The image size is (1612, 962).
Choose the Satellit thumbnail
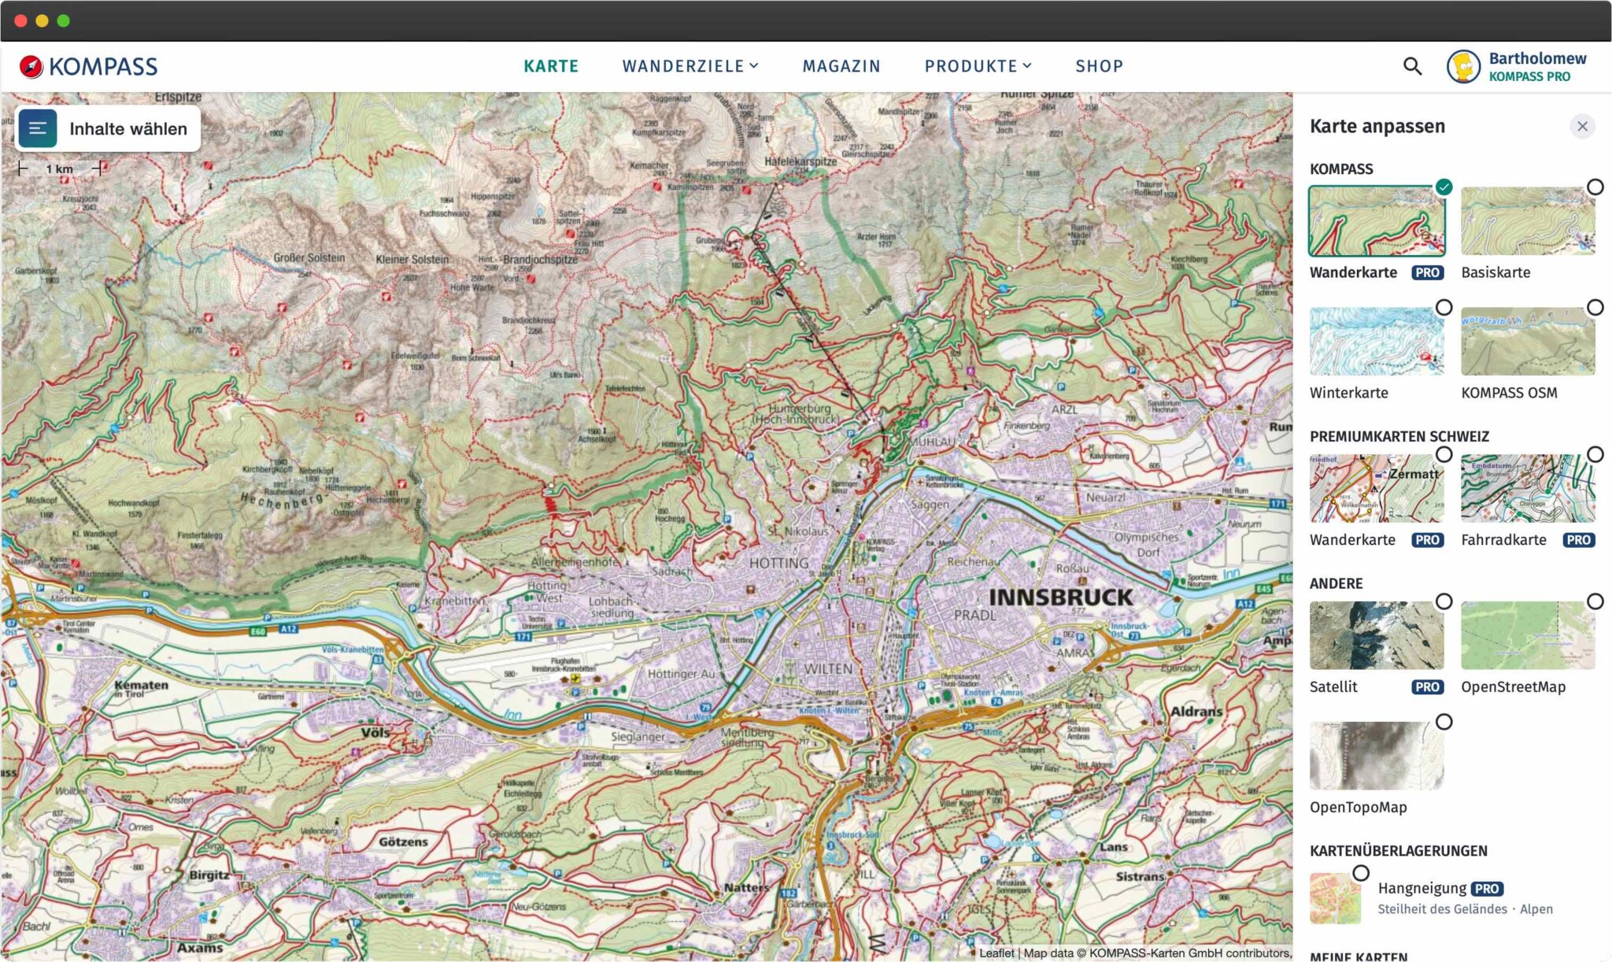coord(1377,635)
